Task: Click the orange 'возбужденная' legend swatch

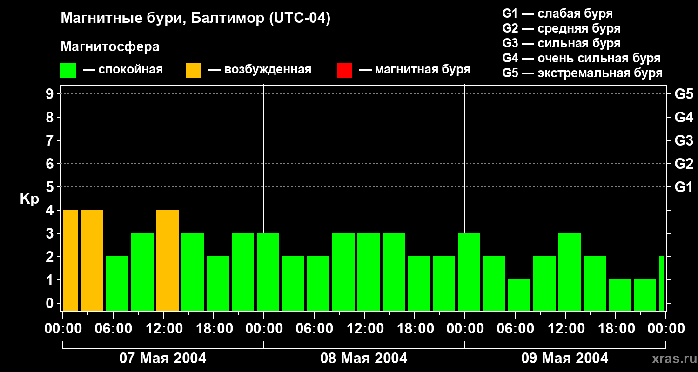Action: [x=194, y=70]
